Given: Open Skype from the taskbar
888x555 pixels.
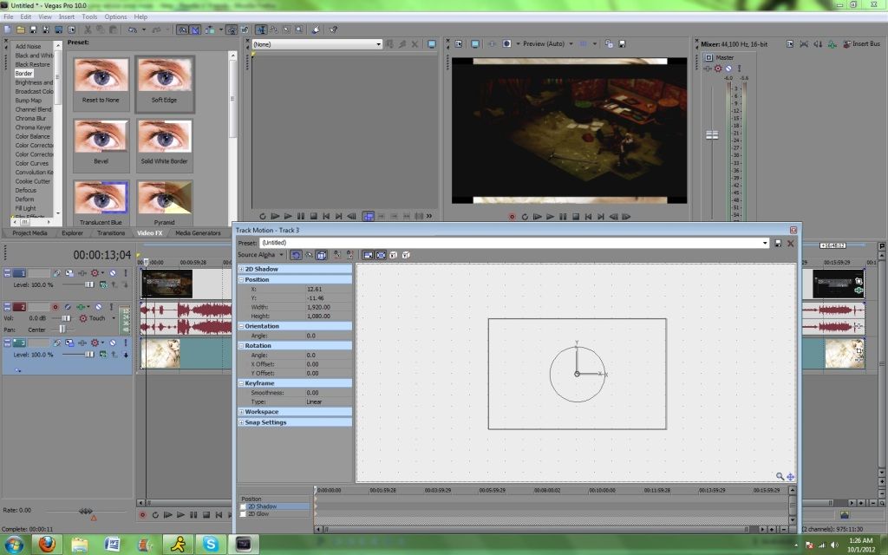Looking at the screenshot, I should coord(211,545).
